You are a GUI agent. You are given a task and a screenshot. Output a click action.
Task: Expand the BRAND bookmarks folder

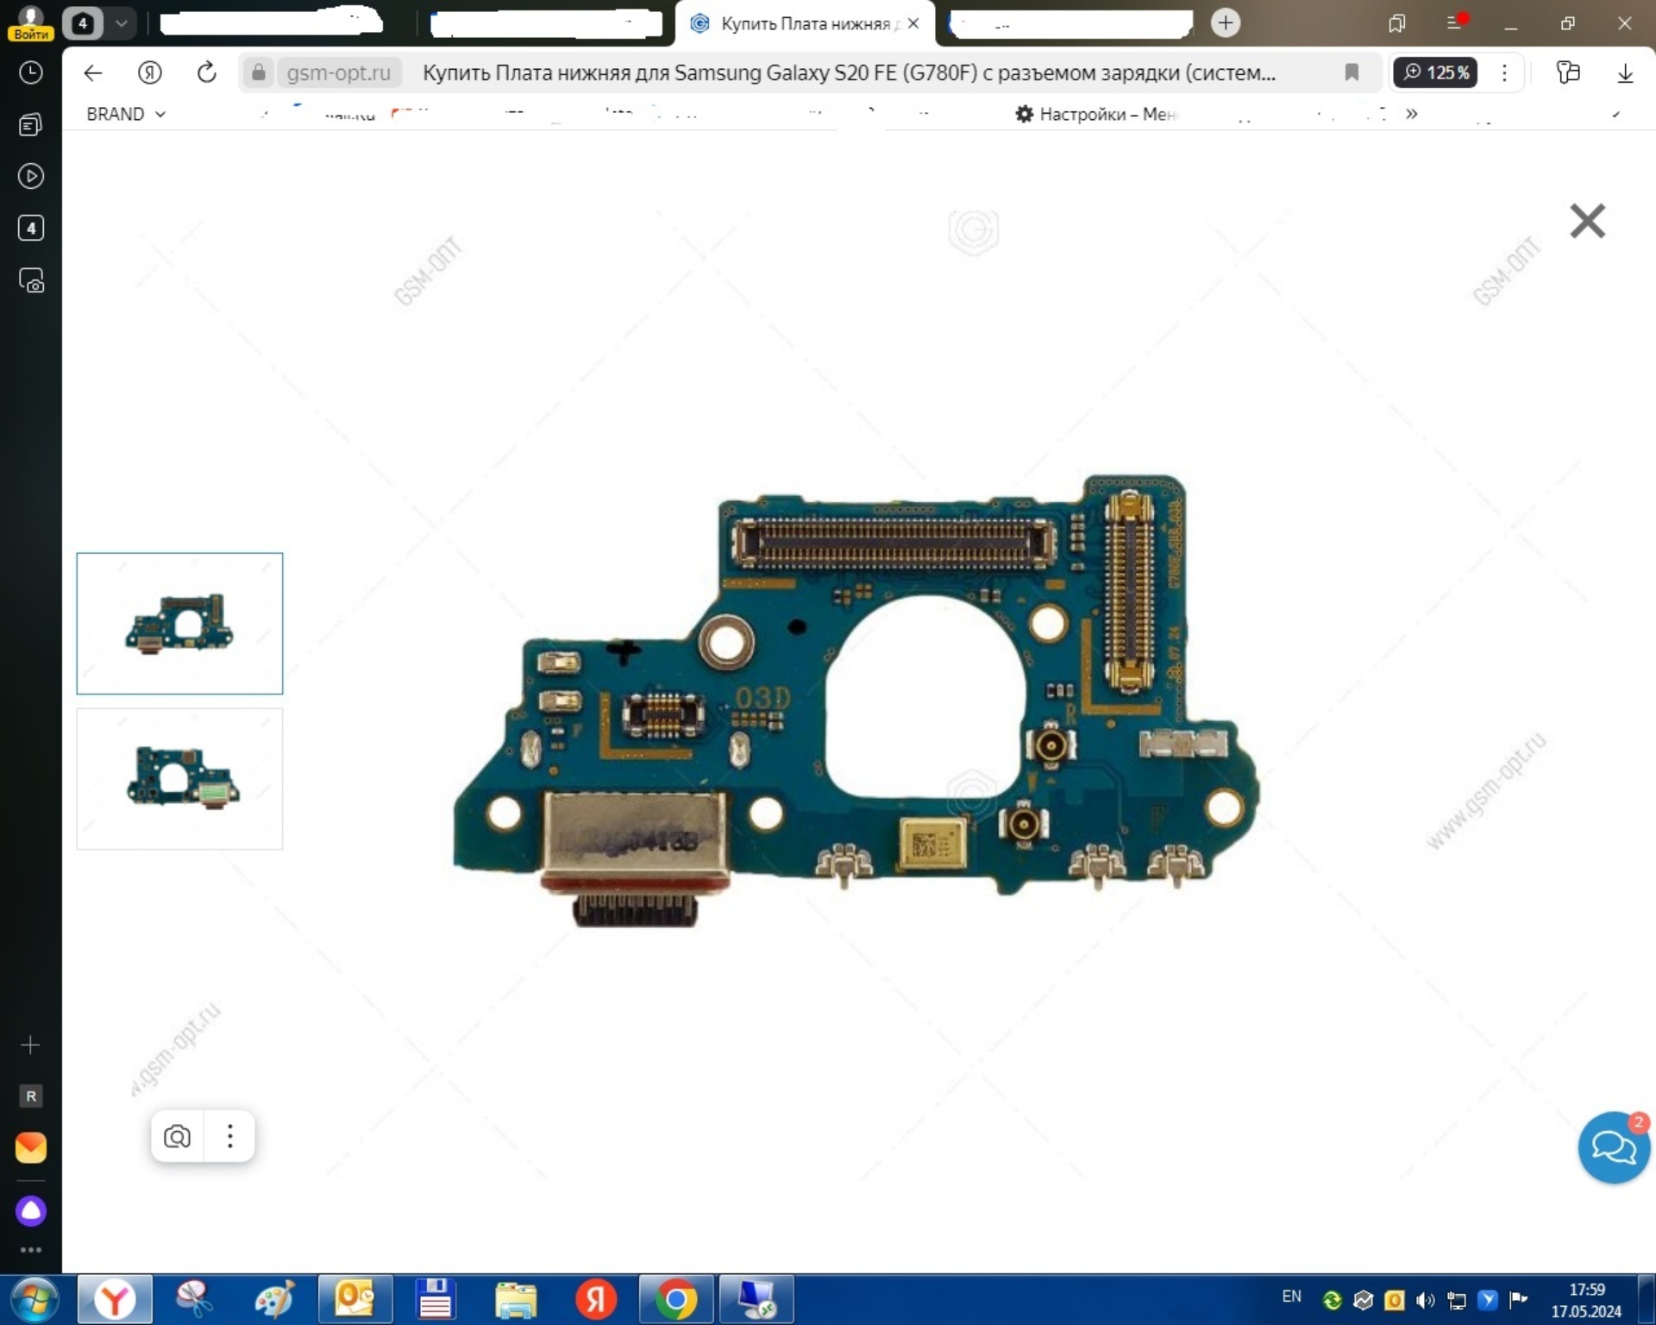click(x=126, y=114)
